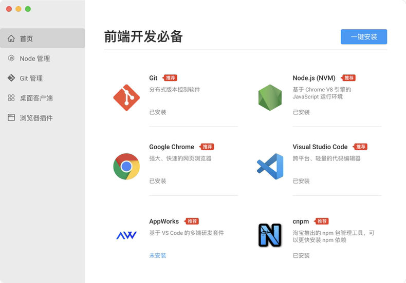This screenshot has height=283, width=406.
Task: Click the 推荐 tag beside Node.js (NVM)
Action: [x=348, y=78]
